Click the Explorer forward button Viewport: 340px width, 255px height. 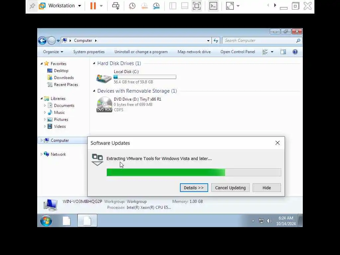coord(51,41)
